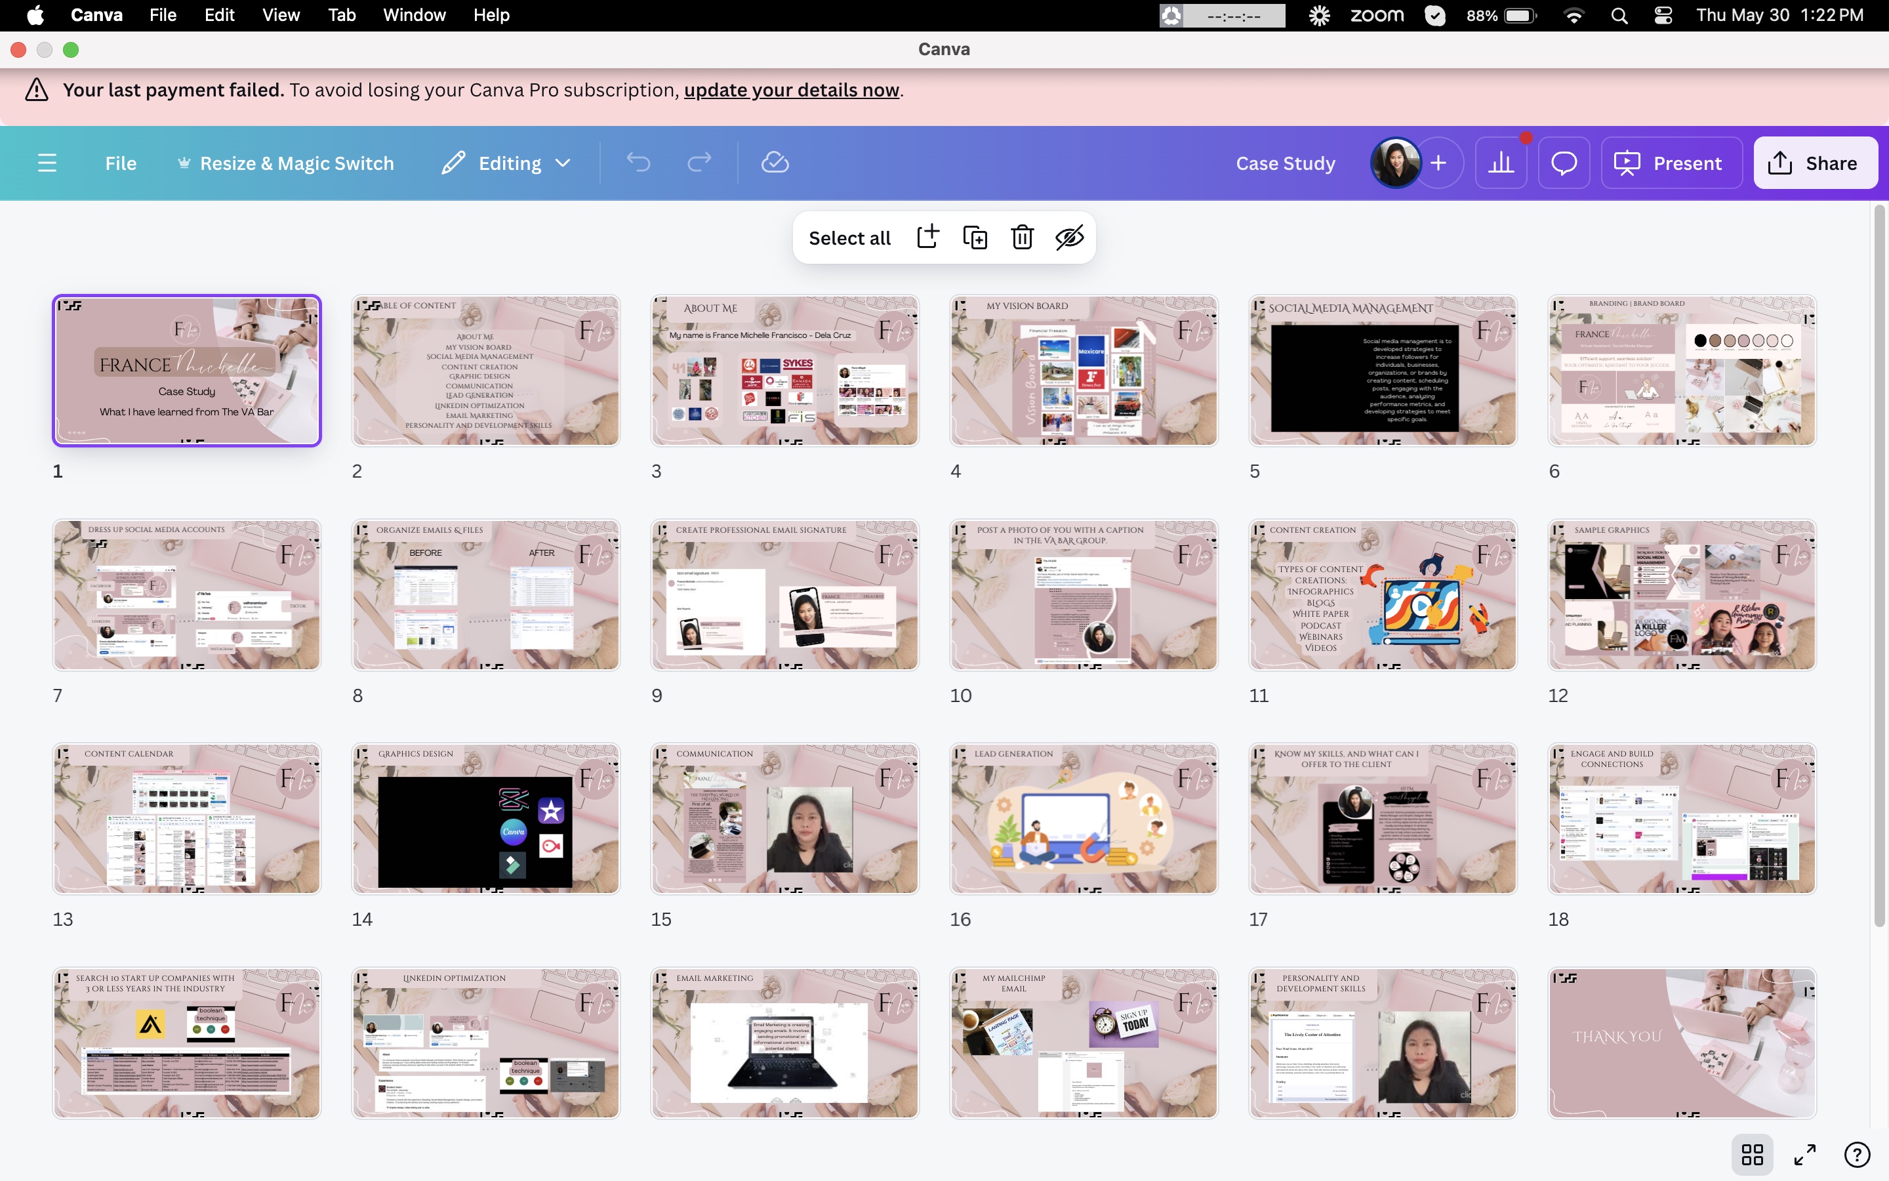The image size is (1889, 1181).
Task: Select page 3 About Me thumbnail
Action: point(784,370)
